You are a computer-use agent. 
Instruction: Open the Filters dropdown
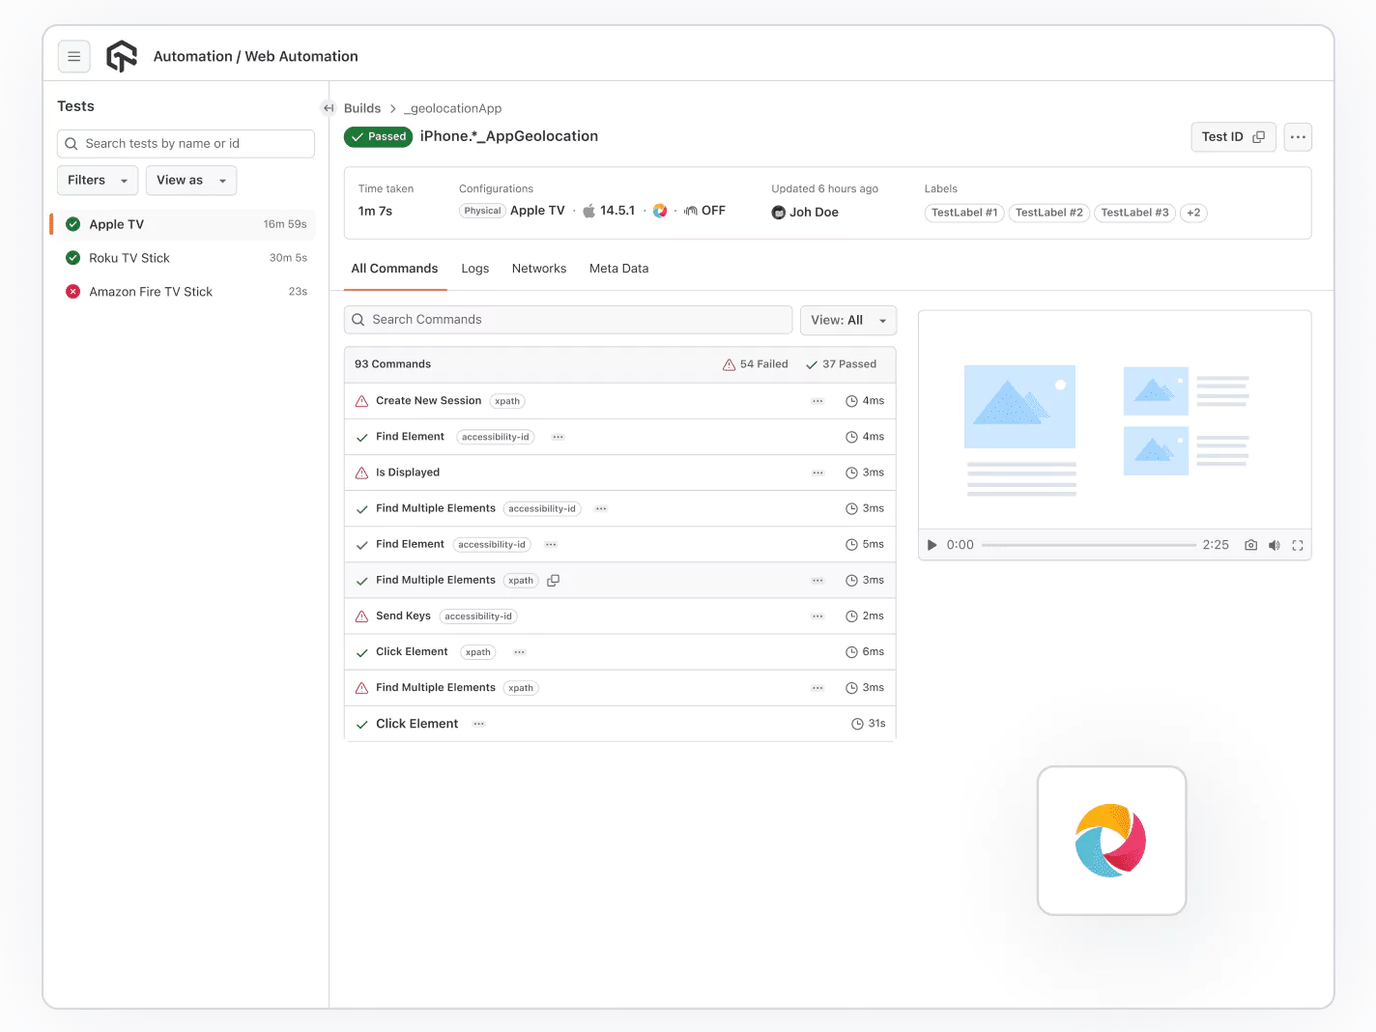[97, 180]
